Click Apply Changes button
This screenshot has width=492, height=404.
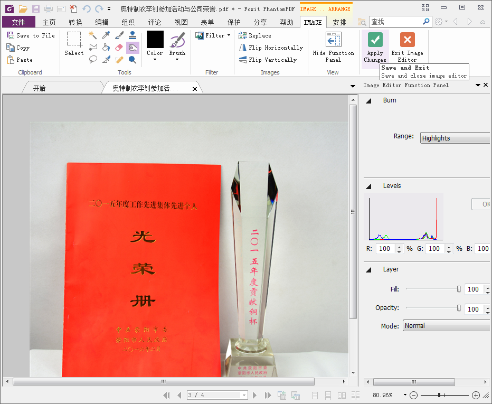click(x=375, y=46)
